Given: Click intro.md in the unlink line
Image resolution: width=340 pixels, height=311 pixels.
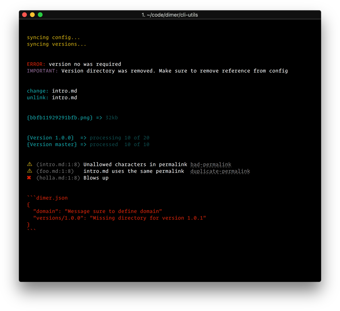Looking at the screenshot, I should pyautogui.click(x=65, y=98).
